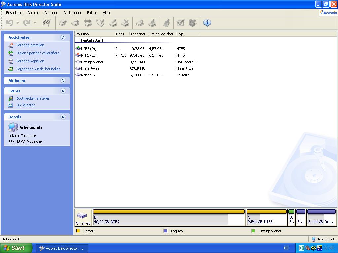Click the Partition kopieren link
338x253 pixels.
[x=30, y=61]
